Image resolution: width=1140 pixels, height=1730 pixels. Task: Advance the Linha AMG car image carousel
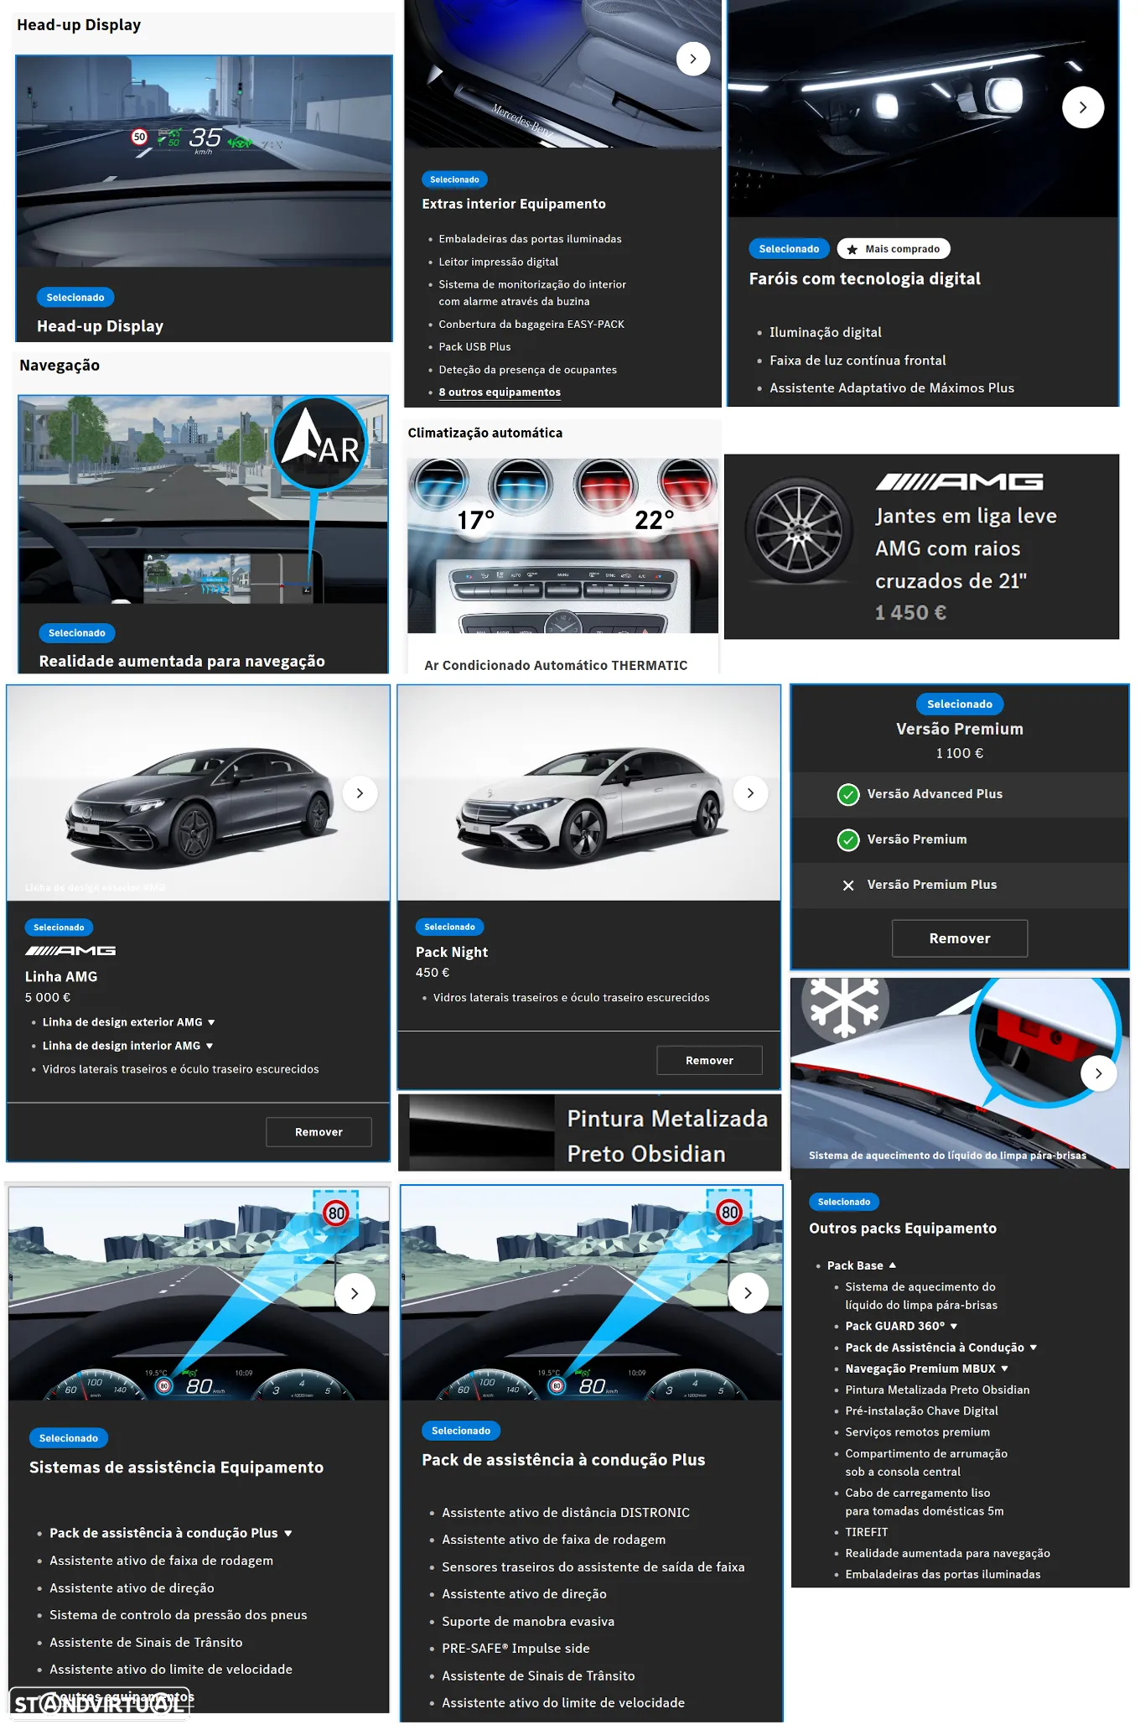click(x=360, y=793)
